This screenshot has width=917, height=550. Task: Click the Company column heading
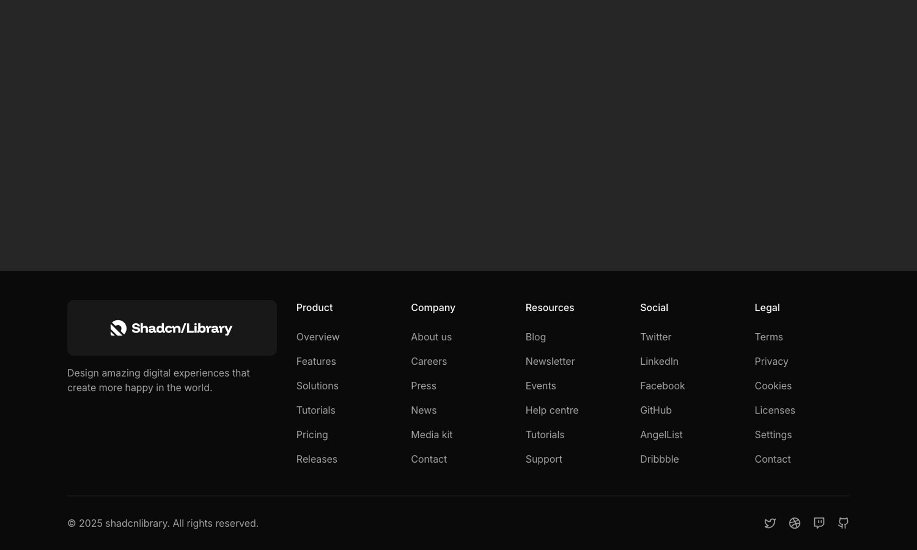coord(433,308)
